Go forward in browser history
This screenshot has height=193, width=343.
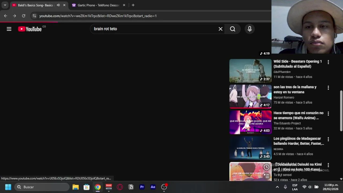(14, 16)
